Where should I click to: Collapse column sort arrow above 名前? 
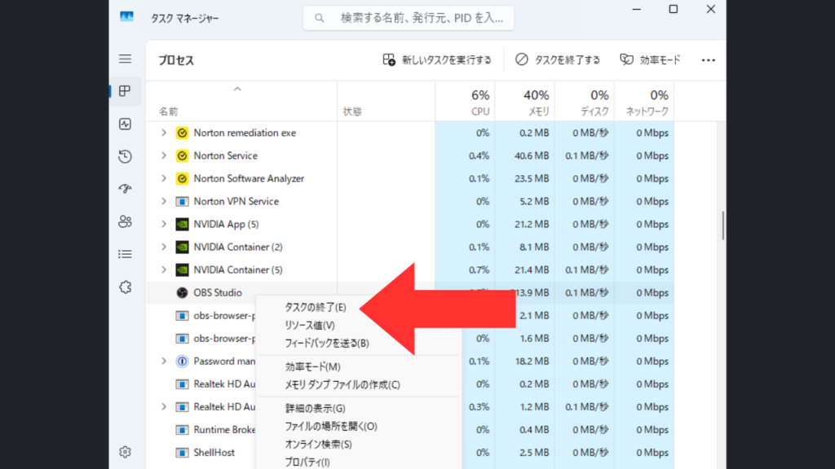[x=237, y=90]
